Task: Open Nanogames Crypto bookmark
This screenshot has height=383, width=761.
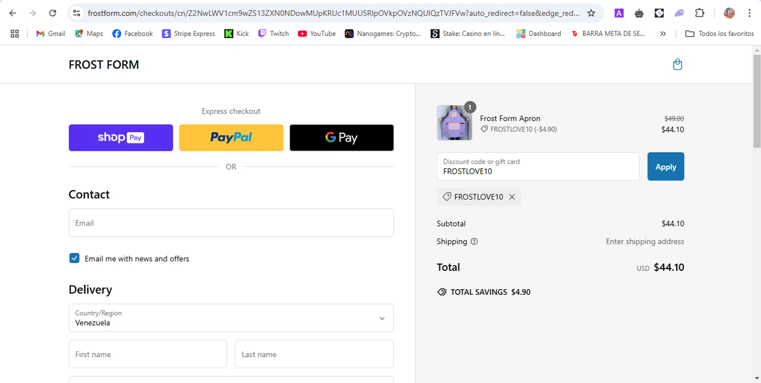Action: [x=383, y=33]
